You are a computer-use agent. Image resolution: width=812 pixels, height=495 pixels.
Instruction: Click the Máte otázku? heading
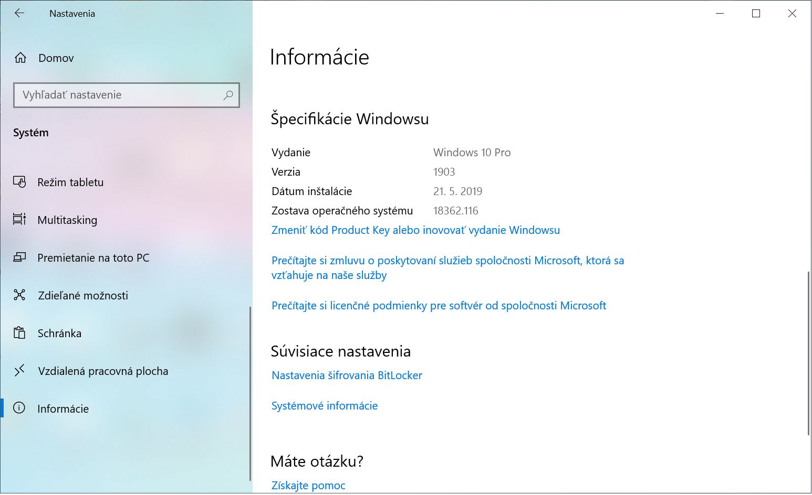point(317,461)
